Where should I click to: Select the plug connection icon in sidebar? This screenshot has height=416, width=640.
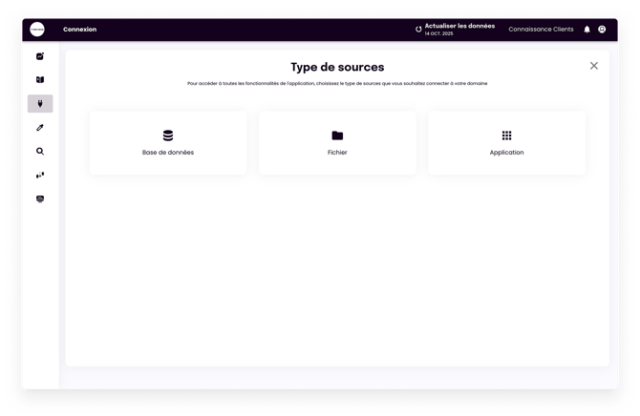pyautogui.click(x=40, y=104)
